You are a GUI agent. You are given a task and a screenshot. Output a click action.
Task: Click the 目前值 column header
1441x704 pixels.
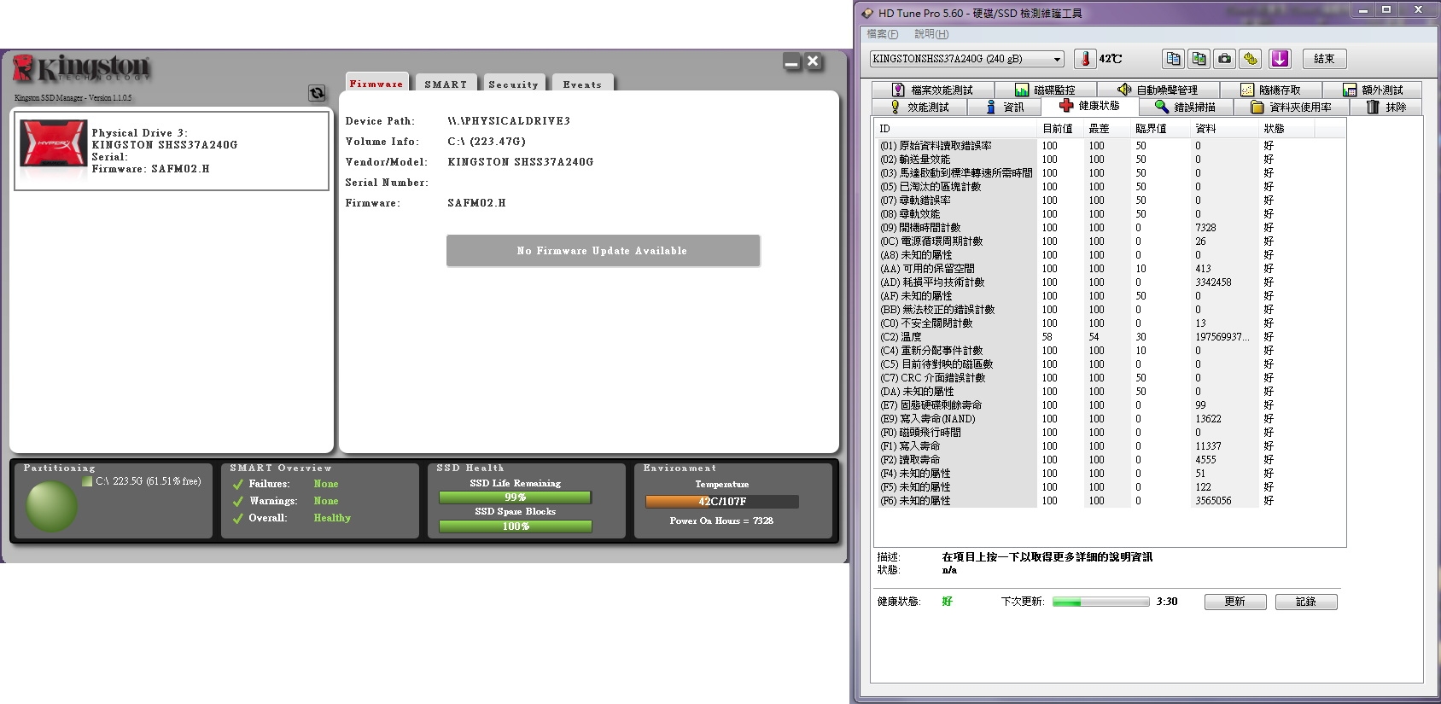[1059, 129]
